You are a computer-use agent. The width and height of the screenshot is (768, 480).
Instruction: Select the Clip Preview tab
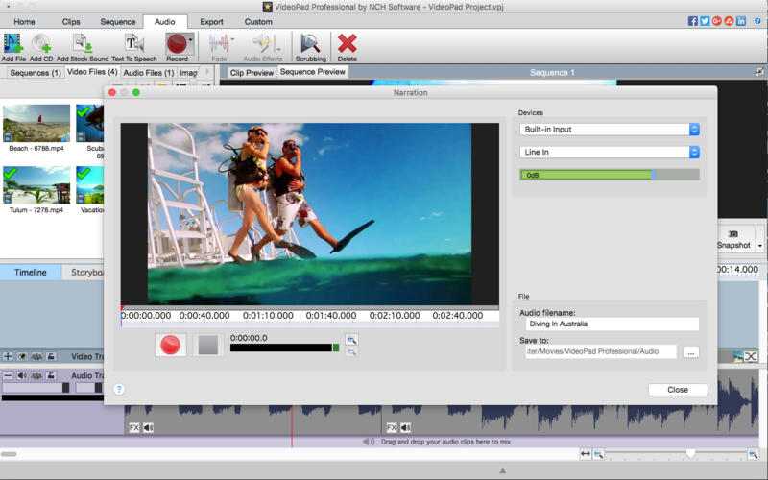[x=252, y=73]
